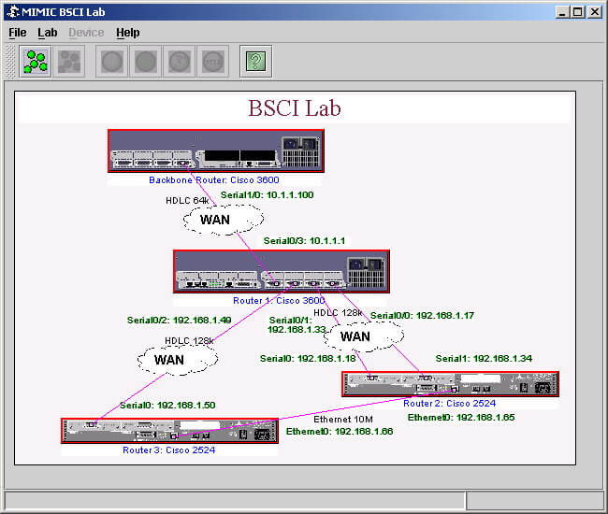
Task: Click the 'Serial1/0: 10.1.1.100' label
Action: coord(267,194)
